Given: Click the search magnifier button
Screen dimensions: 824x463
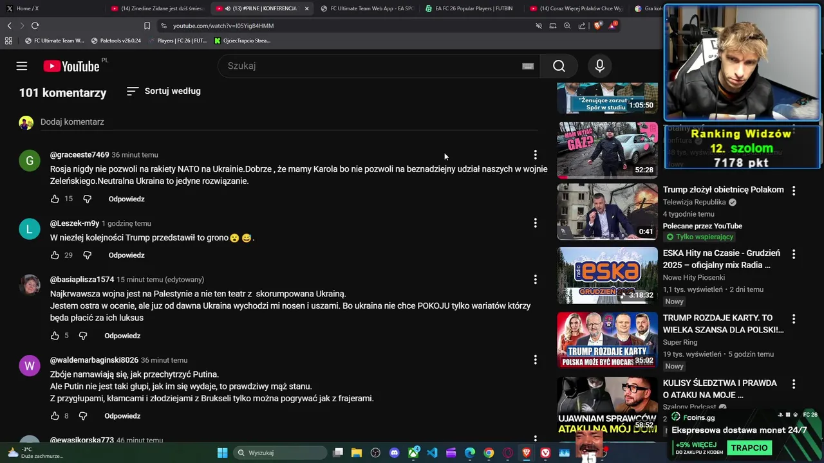Looking at the screenshot, I should point(559,66).
